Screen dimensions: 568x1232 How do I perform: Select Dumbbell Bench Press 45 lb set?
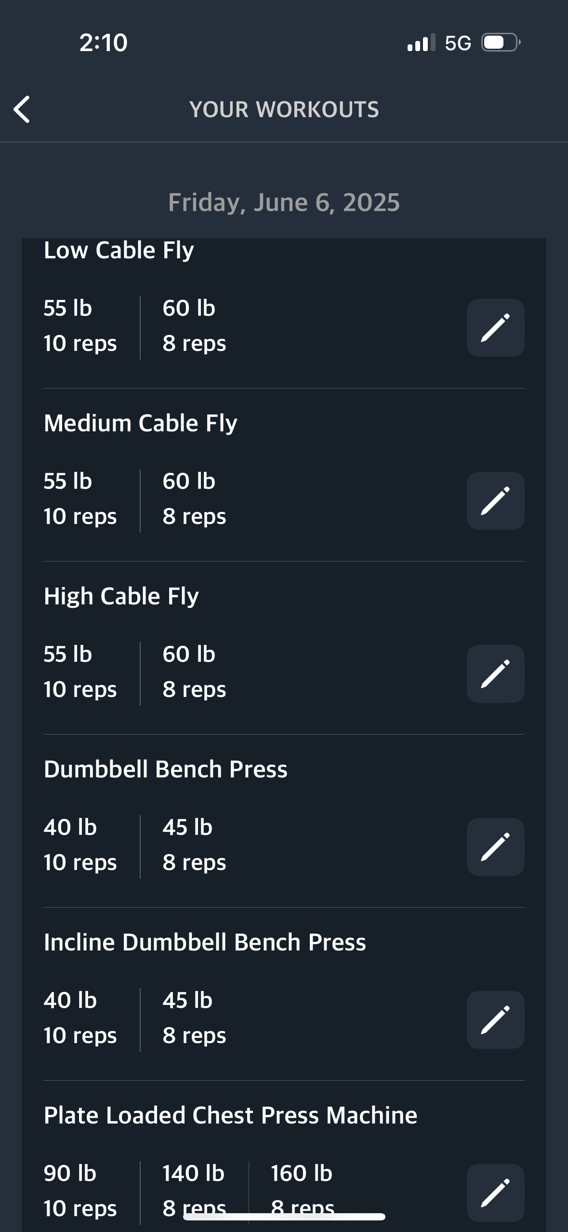pyautogui.click(x=194, y=845)
